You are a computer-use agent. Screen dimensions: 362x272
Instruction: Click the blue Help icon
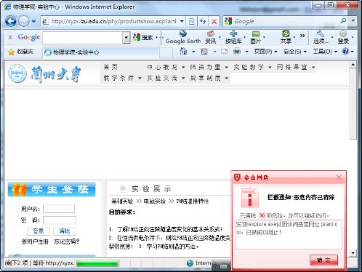[x=345, y=52]
